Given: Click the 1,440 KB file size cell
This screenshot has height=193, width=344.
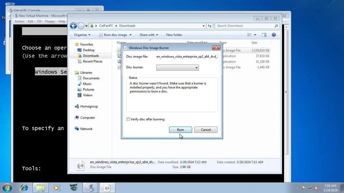Looking at the screenshot, I should pos(263,67).
